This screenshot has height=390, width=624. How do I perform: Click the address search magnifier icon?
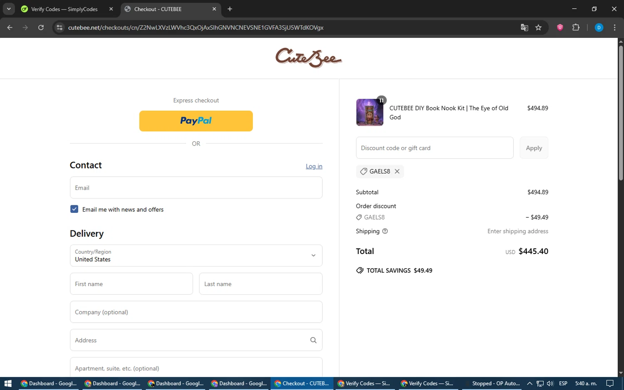[x=313, y=340]
